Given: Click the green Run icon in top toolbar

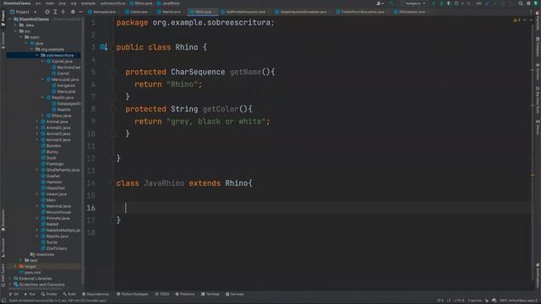Looking at the screenshot, I should point(434,3).
